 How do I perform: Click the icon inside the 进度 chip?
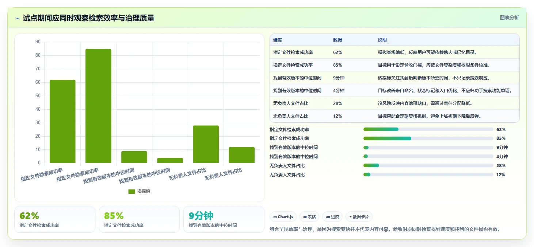point(328,217)
